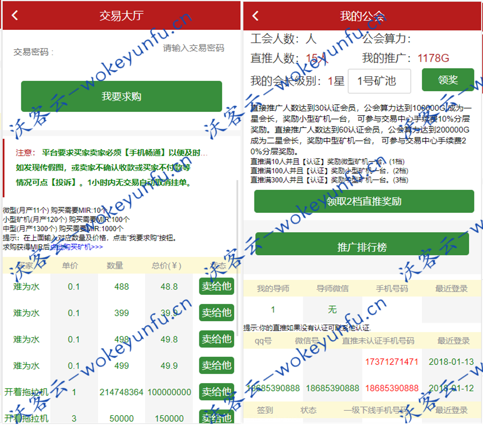Go back from the 交易大厅 screen
Screen dimensions: 483x425
point(15,15)
